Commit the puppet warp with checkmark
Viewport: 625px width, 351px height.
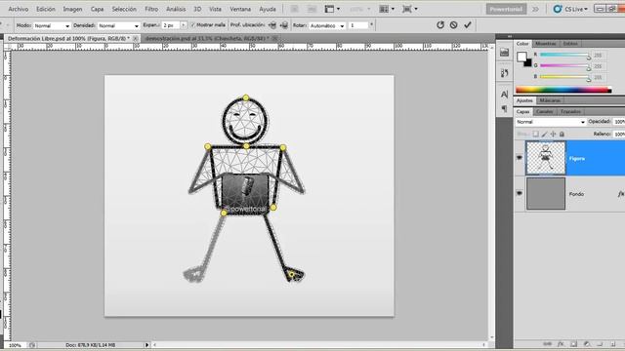tap(468, 25)
